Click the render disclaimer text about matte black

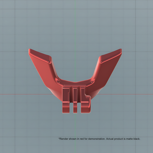click(x=99, y=139)
